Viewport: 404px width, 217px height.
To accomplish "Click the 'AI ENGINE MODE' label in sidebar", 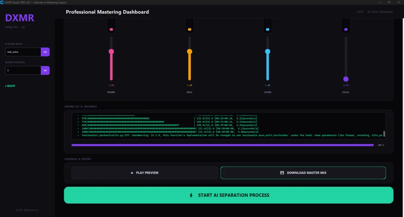I will (14, 44).
